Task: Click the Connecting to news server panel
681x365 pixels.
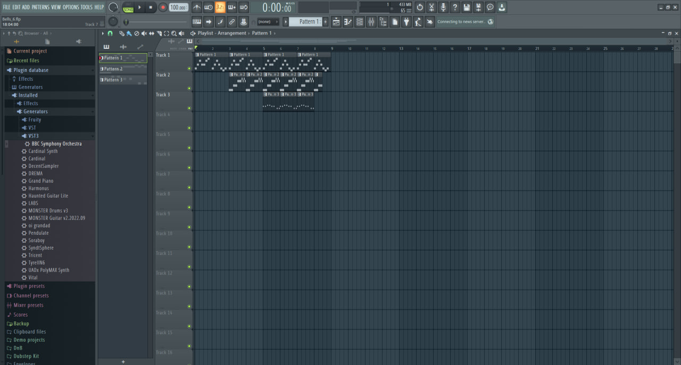Action: (466, 22)
